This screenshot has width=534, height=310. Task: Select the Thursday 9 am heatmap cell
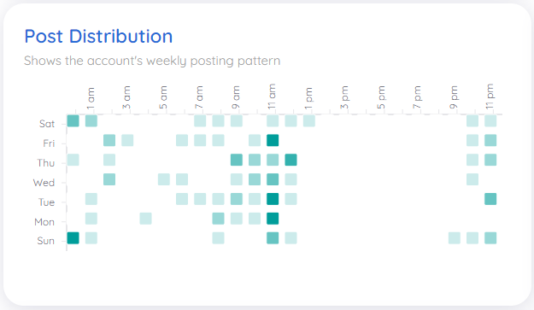237,160
